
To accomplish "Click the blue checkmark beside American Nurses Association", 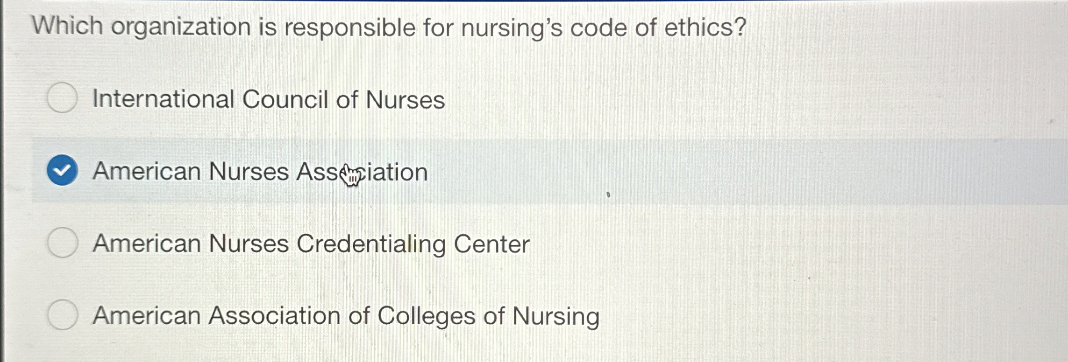I will 62,171.
